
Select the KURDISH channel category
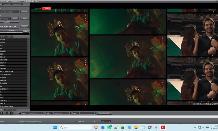13,63
